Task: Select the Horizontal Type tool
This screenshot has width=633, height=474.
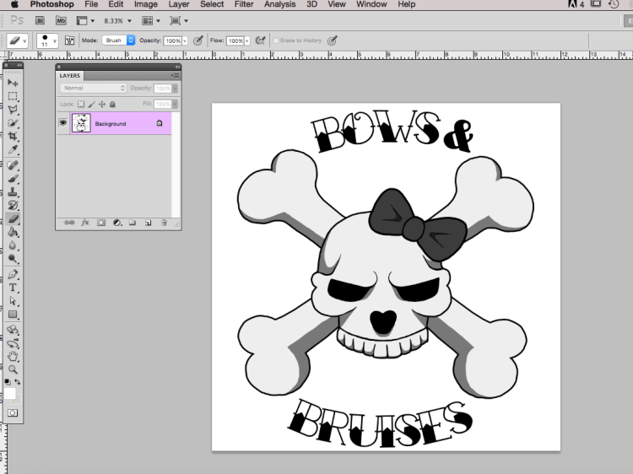Action: coord(14,288)
